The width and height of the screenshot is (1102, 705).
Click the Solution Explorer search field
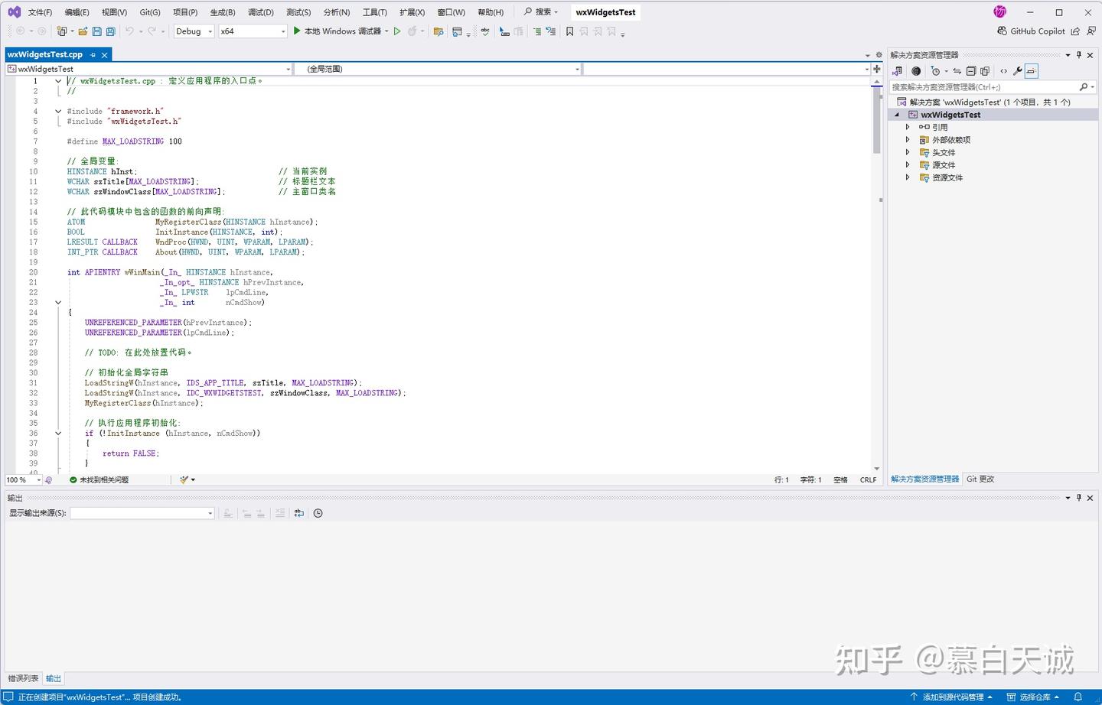pyautogui.click(x=983, y=87)
